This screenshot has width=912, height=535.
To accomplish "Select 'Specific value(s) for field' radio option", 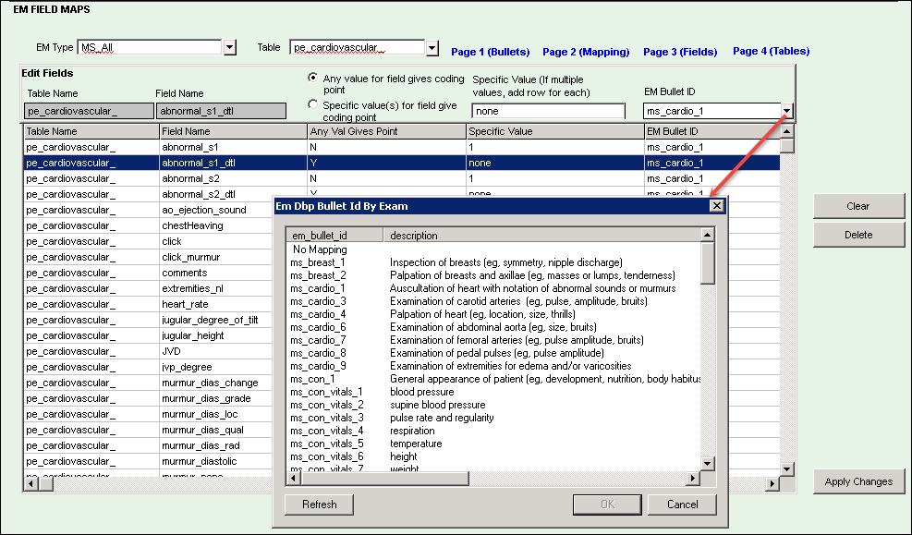I will 313,105.
